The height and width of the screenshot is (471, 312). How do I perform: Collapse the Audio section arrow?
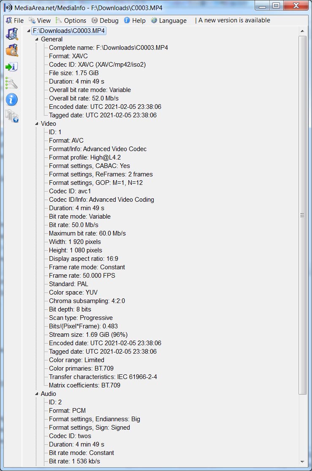(37, 394)
